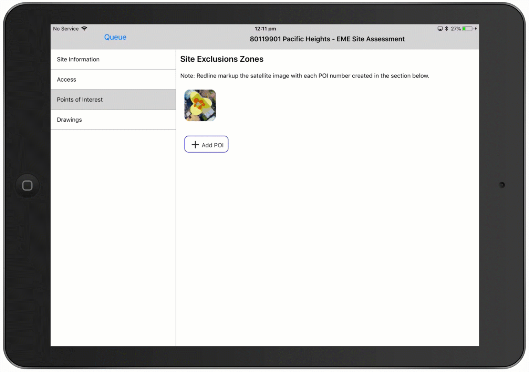Click the 12:11 pm clock

coord(265,29)
